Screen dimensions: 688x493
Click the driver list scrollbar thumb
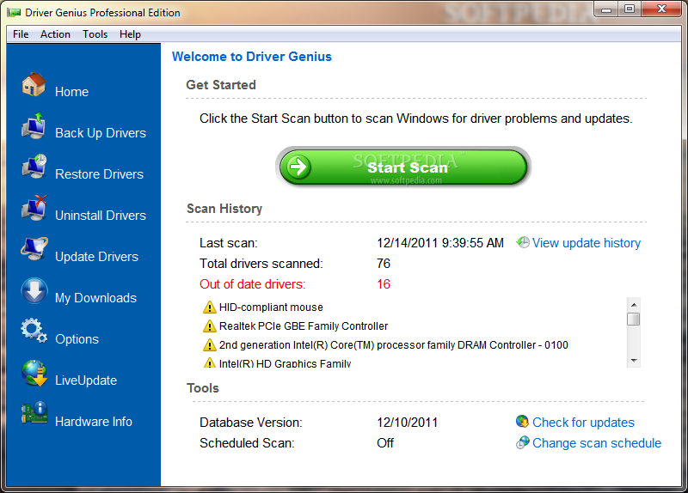click(x=633, y=319)
